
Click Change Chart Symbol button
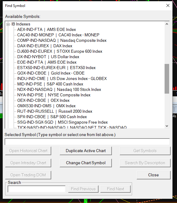tap(86, 163)
